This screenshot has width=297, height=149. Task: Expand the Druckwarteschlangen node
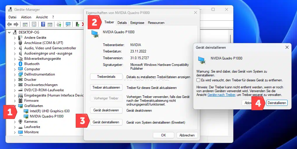click(x=15, y=85)
